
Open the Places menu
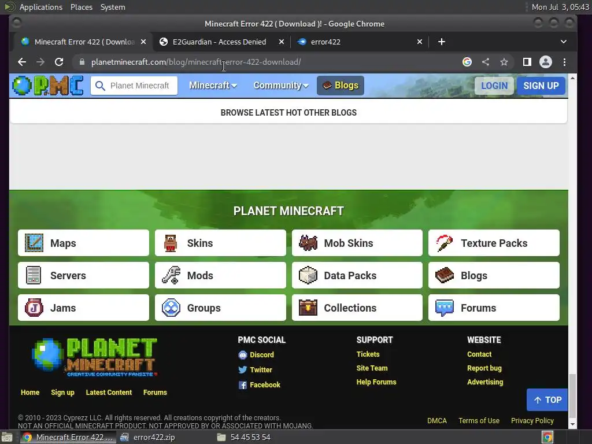coord(82,7)
